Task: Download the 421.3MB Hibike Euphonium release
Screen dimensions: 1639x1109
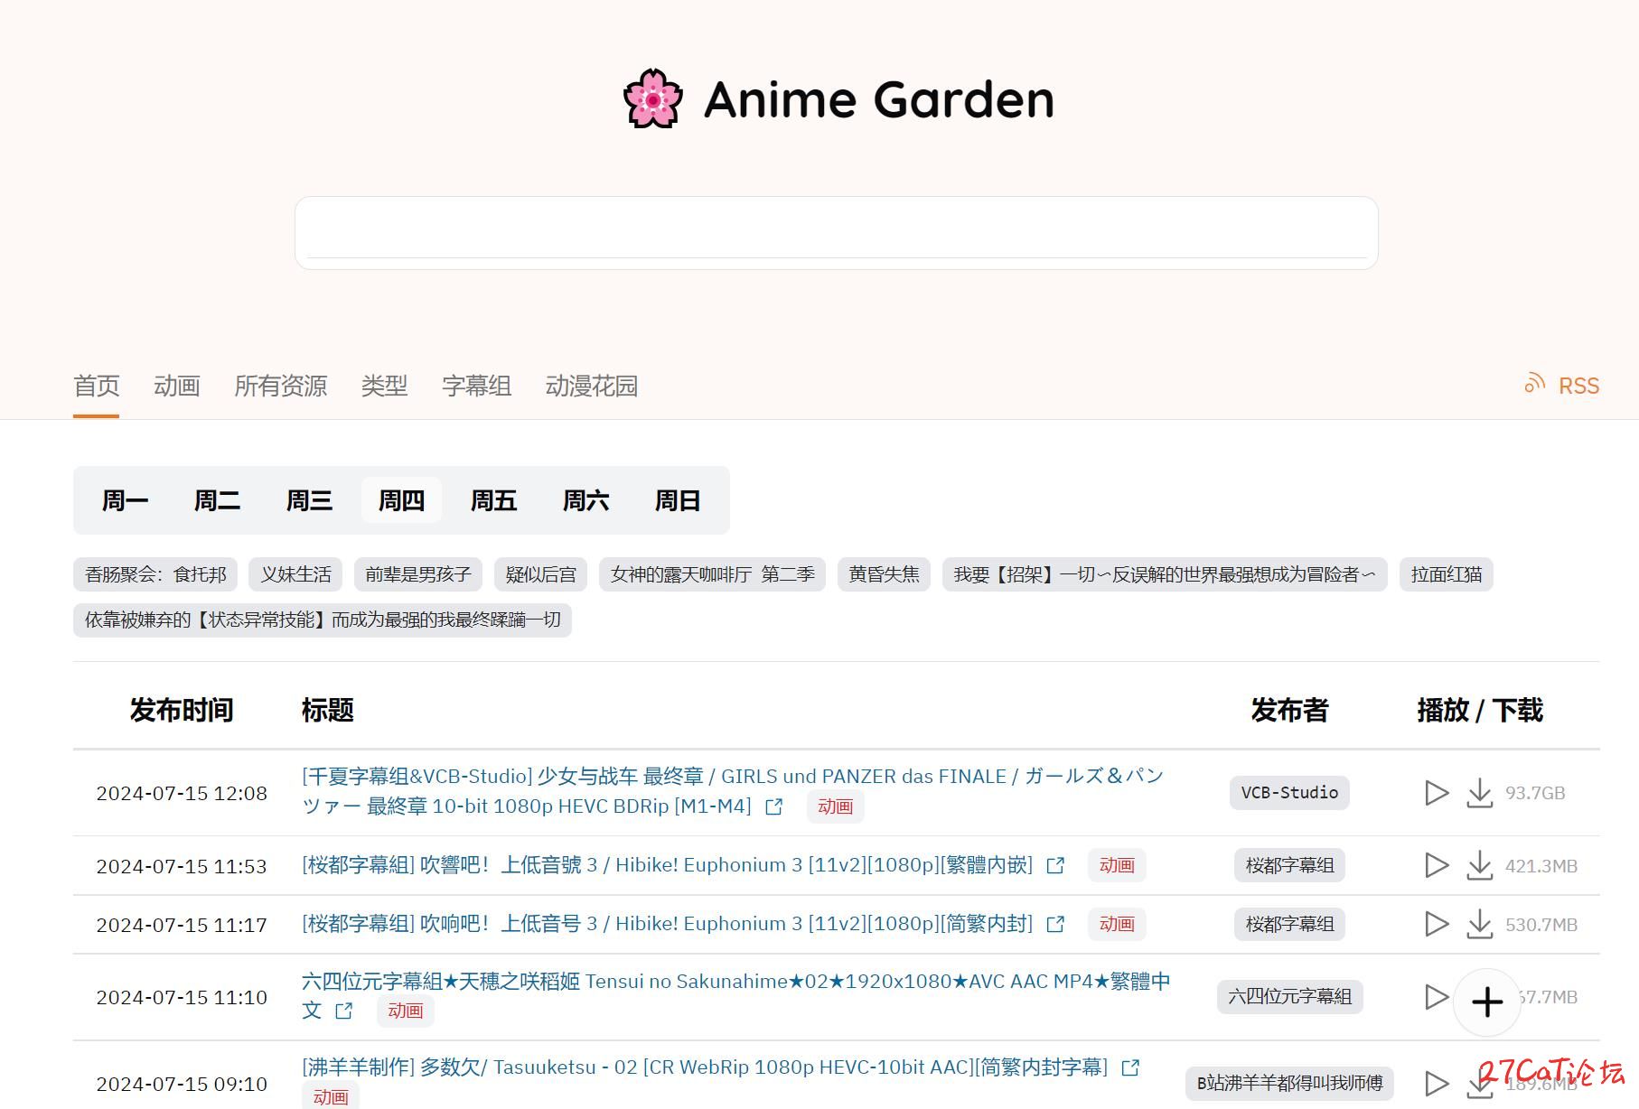Action: point(1479,865)
